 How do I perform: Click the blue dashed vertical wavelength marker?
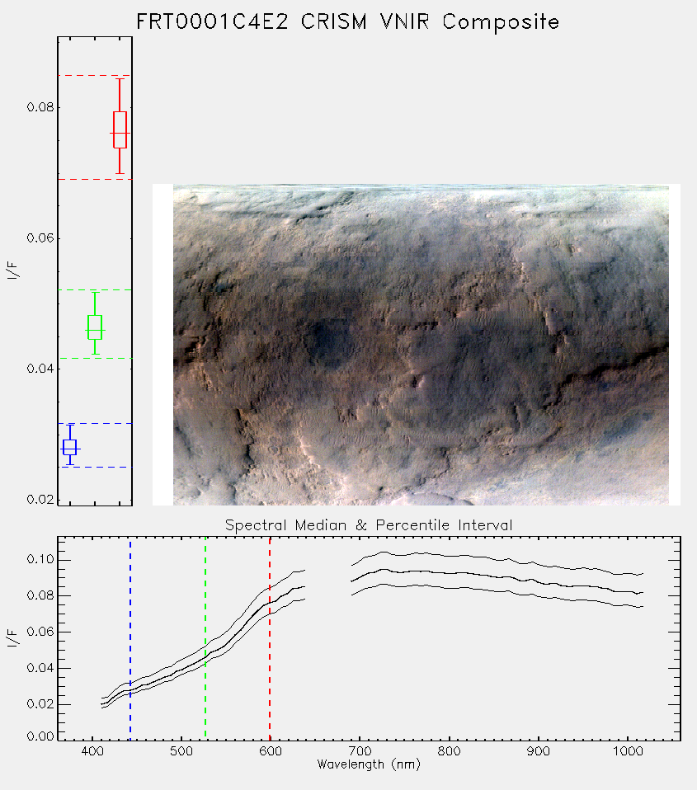tap(130, 639)
